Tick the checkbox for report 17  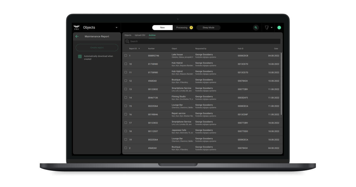[x=126, y=123]
